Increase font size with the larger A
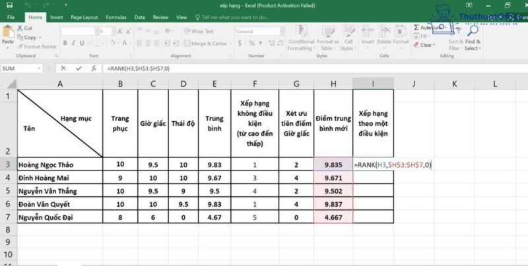 pos(120,32)
